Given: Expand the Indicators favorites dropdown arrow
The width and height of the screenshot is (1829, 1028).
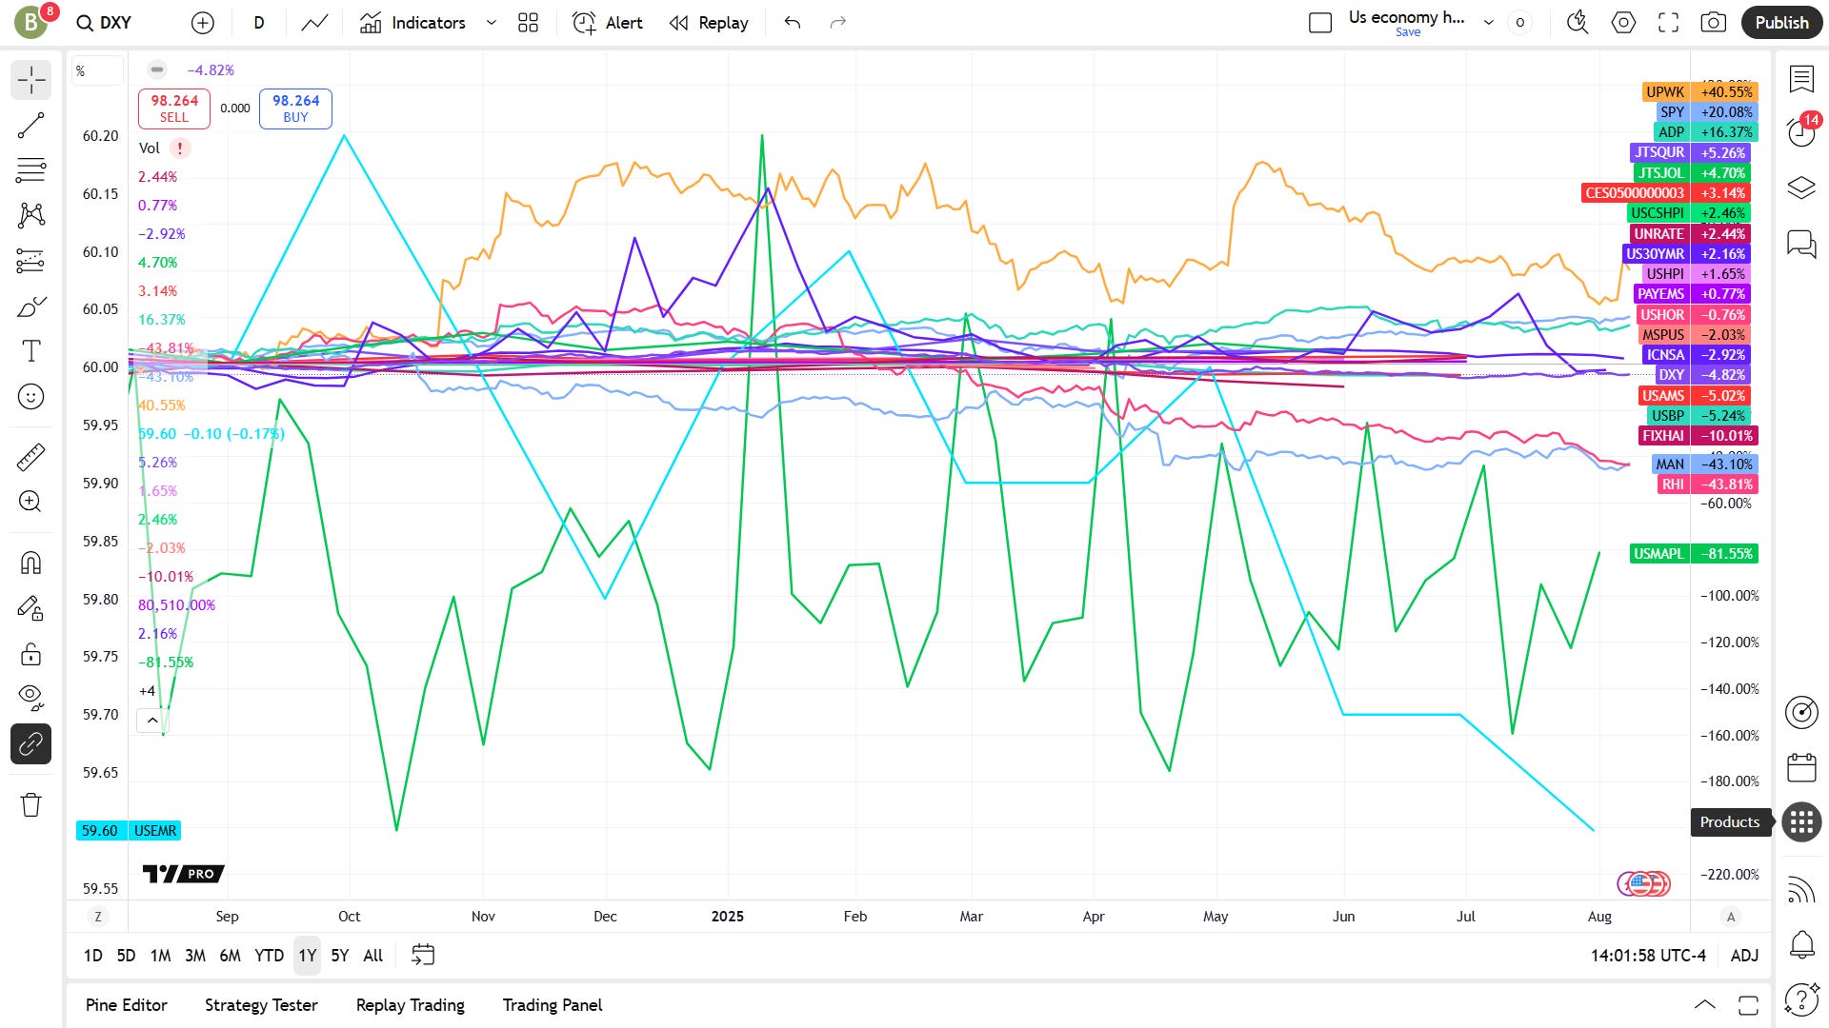Looking at the screenshot, I should (491, 23).
